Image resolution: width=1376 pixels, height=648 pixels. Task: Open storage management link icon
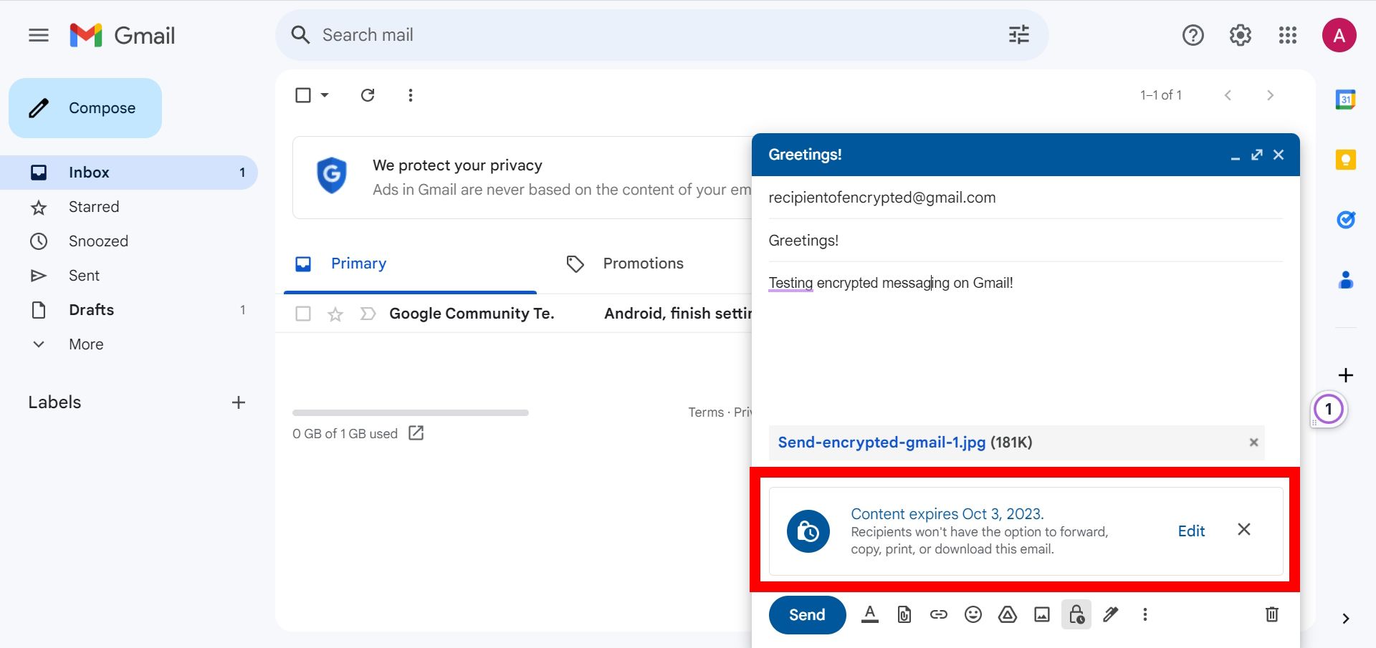[x=416, y=433]
